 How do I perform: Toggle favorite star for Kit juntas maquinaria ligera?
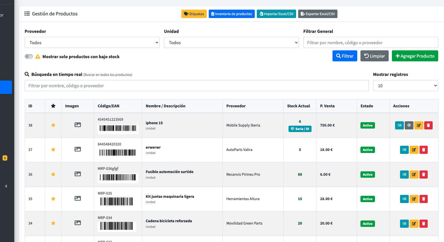click(x=53, y=199)
